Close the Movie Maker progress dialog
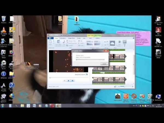The image size is (164, 123). point(106,51)
